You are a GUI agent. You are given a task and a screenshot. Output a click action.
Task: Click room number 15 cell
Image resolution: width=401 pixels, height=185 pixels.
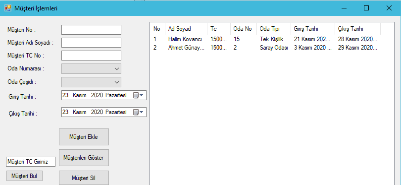pos(237,39)
